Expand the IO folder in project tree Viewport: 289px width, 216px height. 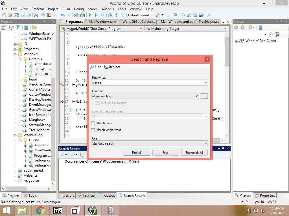(15, 44)
